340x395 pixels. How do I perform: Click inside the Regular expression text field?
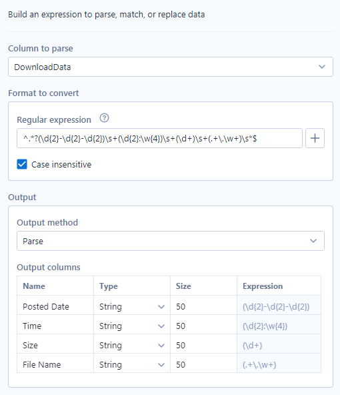159,138
